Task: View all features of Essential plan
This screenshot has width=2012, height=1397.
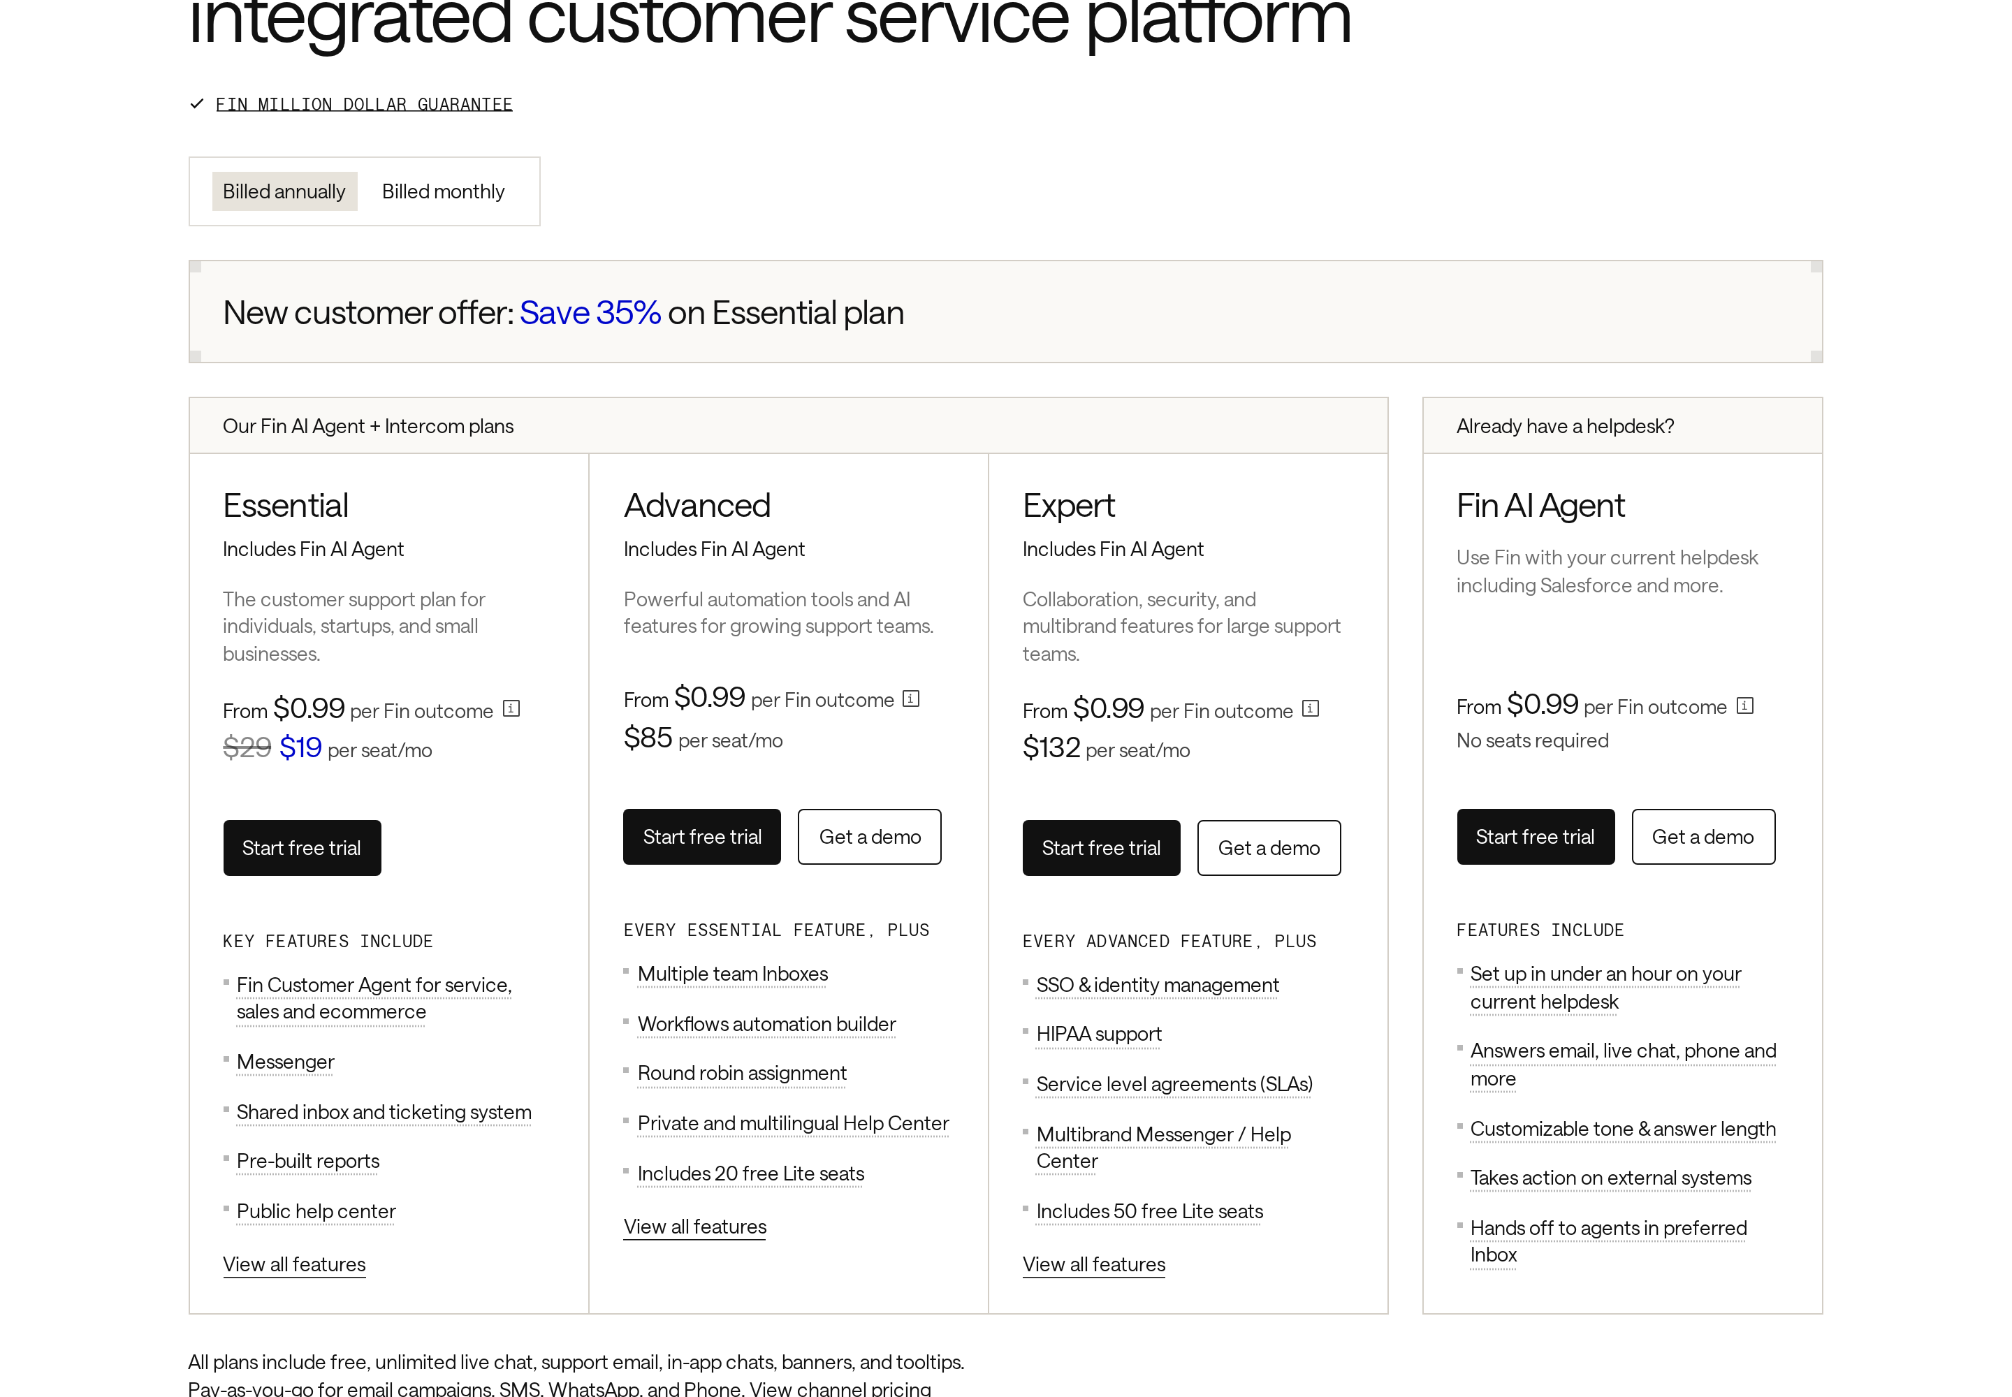Action: [x=294, y=1265]
